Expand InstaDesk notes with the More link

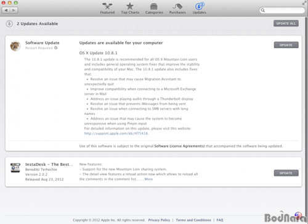[x=148, y=179]
